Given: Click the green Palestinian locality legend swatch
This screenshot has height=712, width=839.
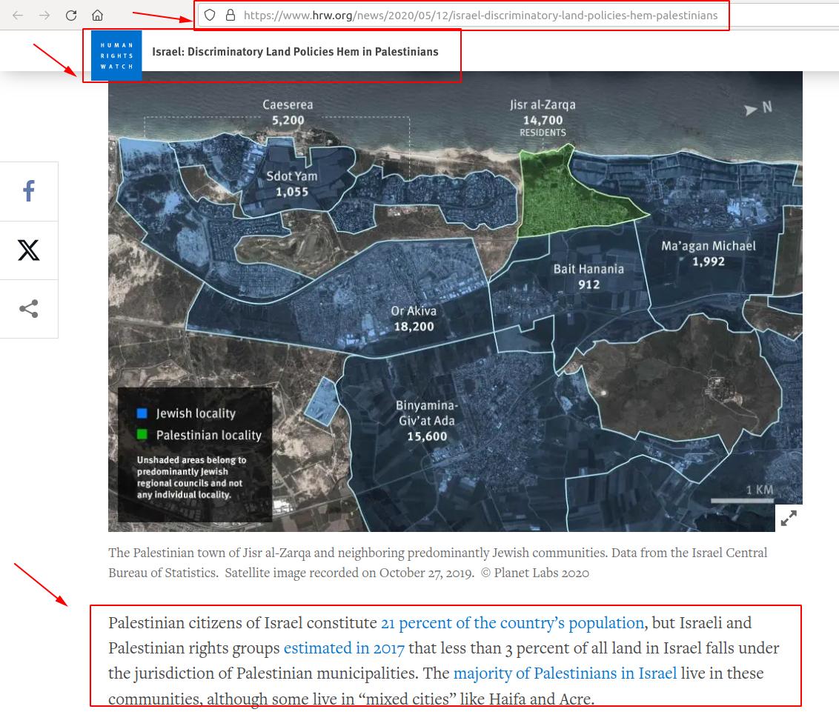Looking at the screenshot, I should click(x=142, y=435).
